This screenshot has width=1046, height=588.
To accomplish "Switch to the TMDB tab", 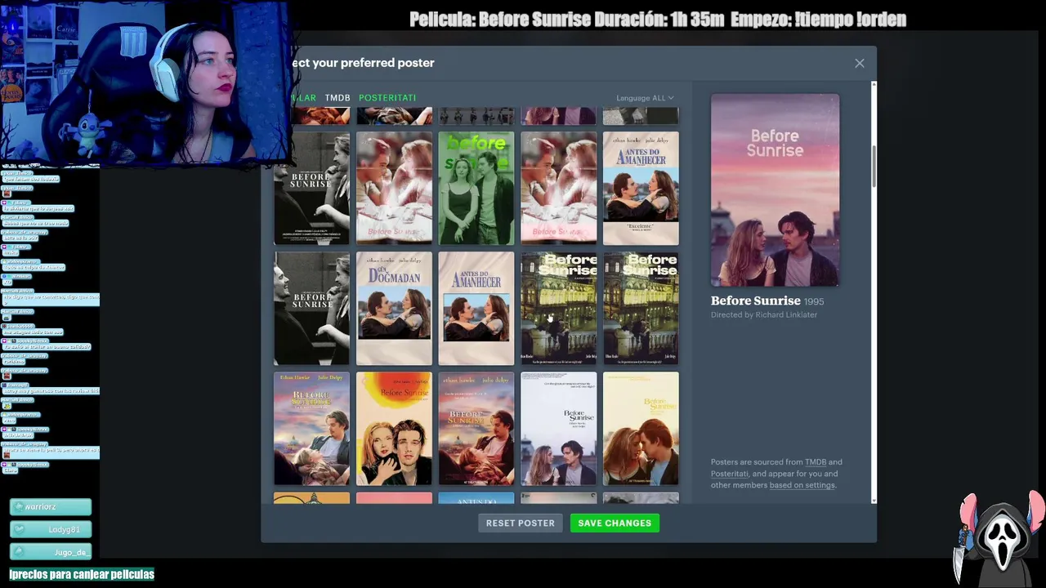I will coord(337,98).
